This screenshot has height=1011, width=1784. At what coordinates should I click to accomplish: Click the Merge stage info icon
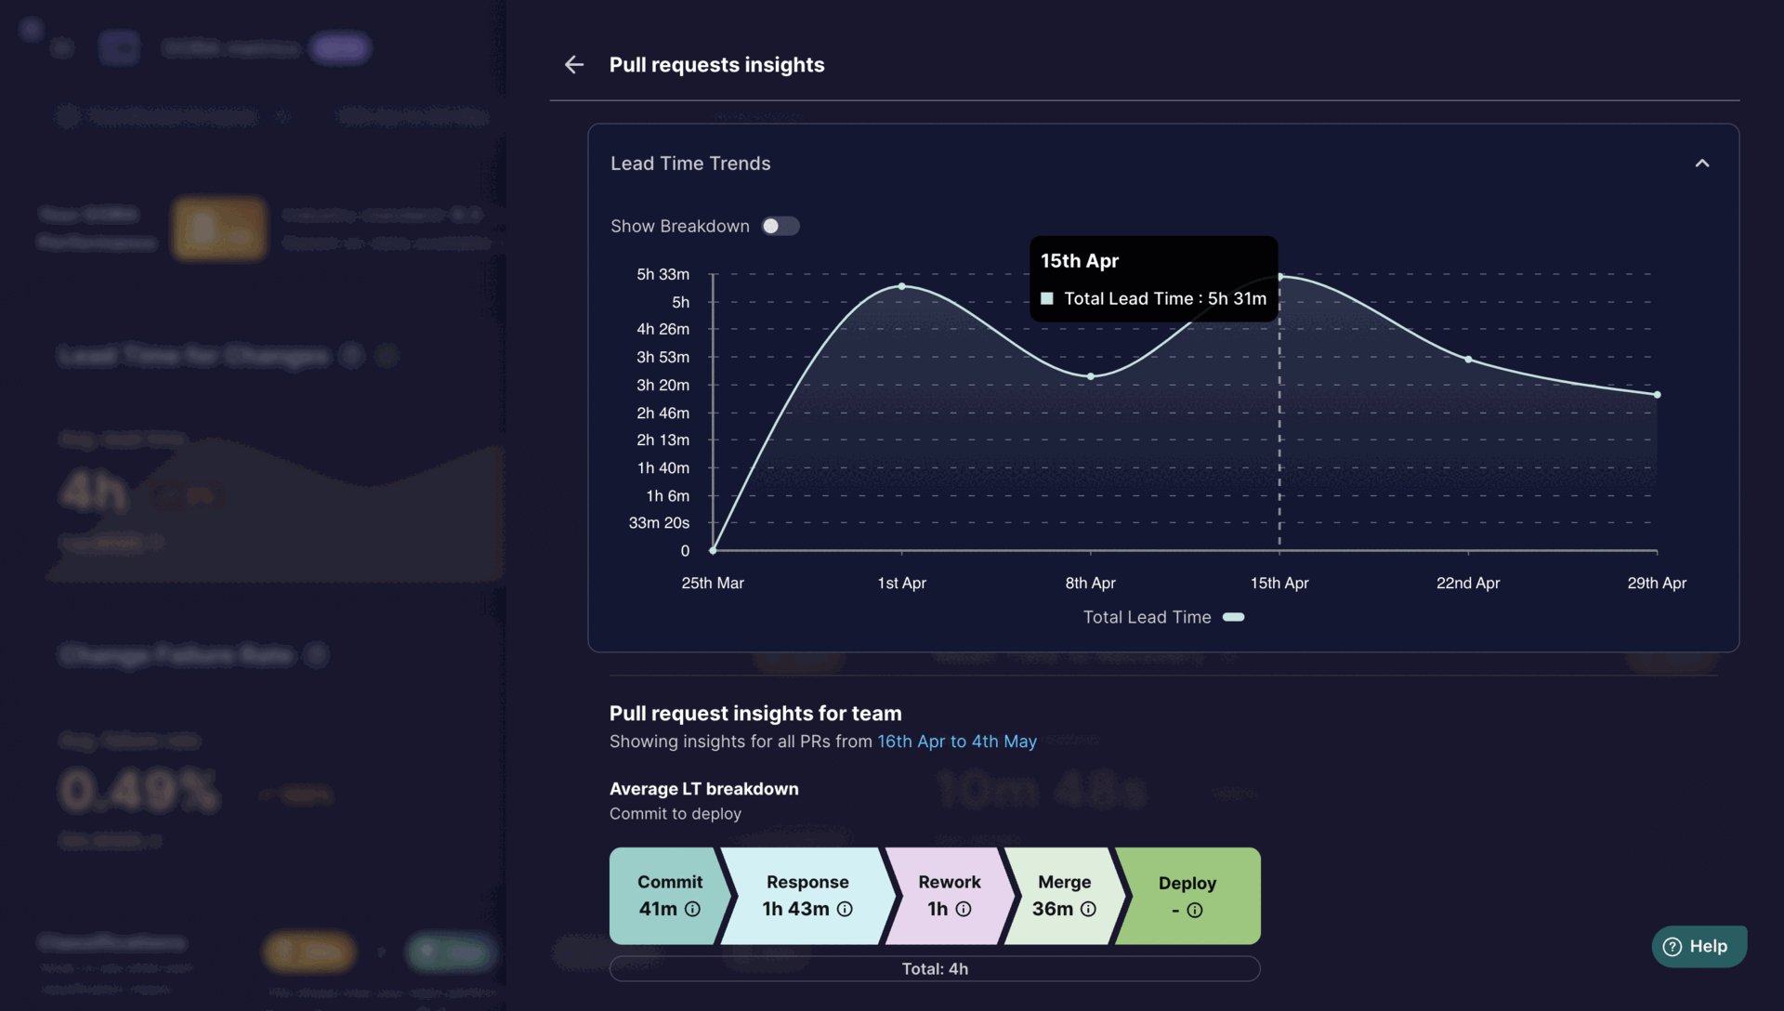click(1085, 910)
